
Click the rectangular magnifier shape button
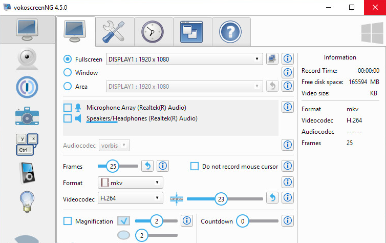tap(123, 221)
